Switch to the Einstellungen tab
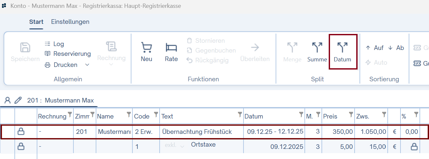Image resolution: width=429 pixels, height=159 pixels. (70, 22)
